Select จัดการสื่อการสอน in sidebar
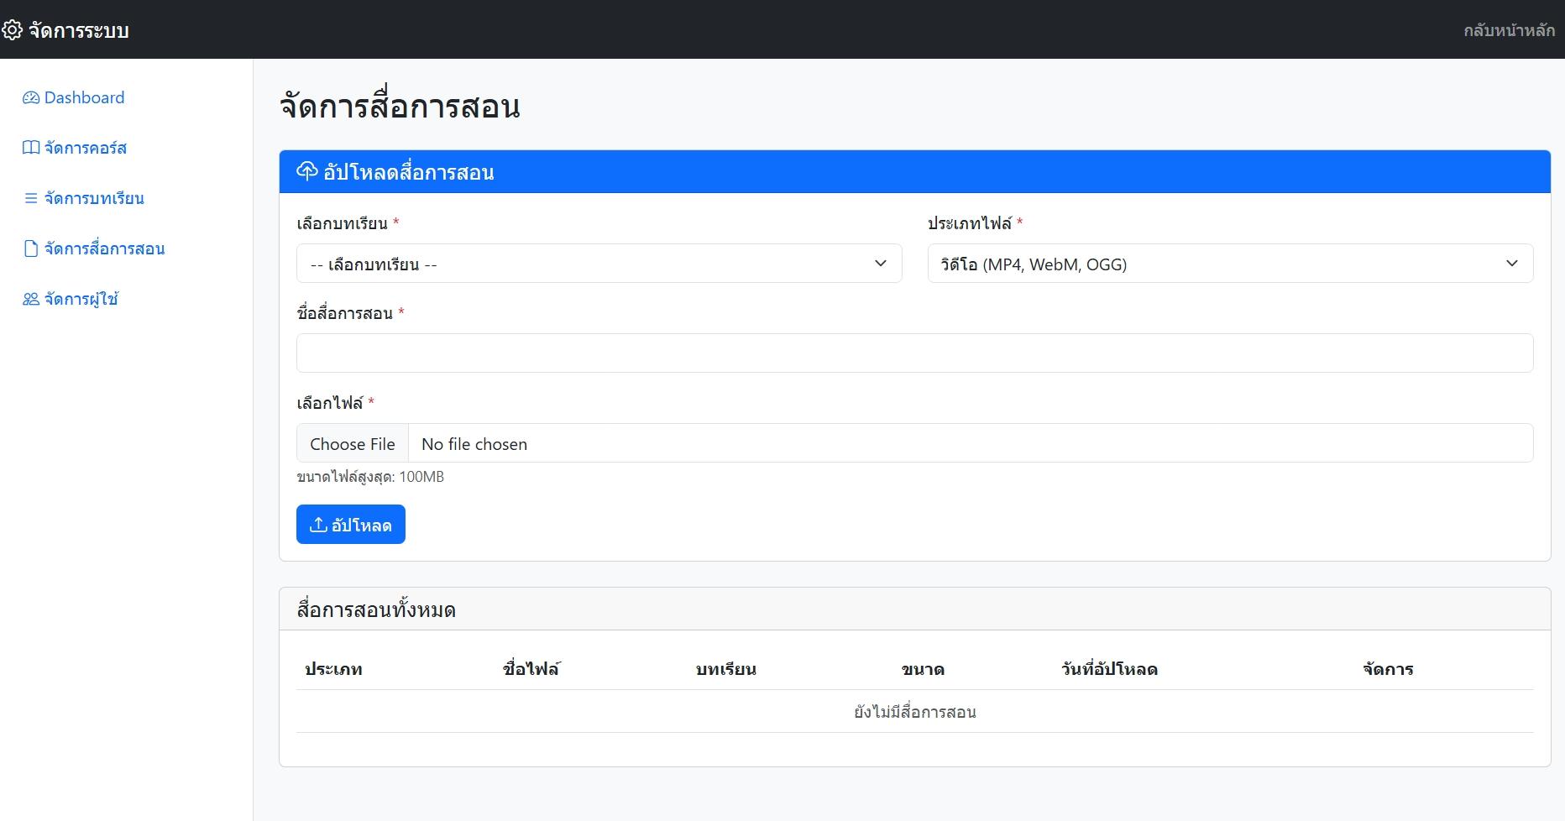 pos(94,248)
